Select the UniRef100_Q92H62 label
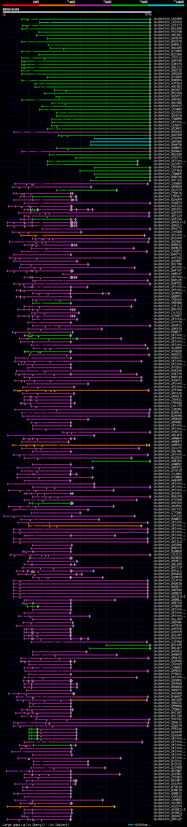187x827 pixels. [168, 241]
